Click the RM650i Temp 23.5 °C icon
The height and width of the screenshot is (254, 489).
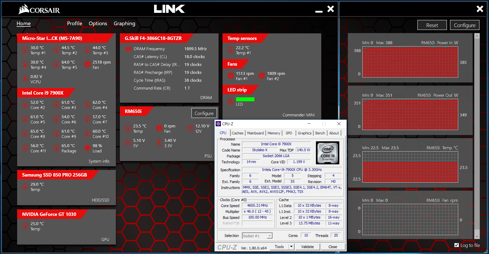coord(128,128)
